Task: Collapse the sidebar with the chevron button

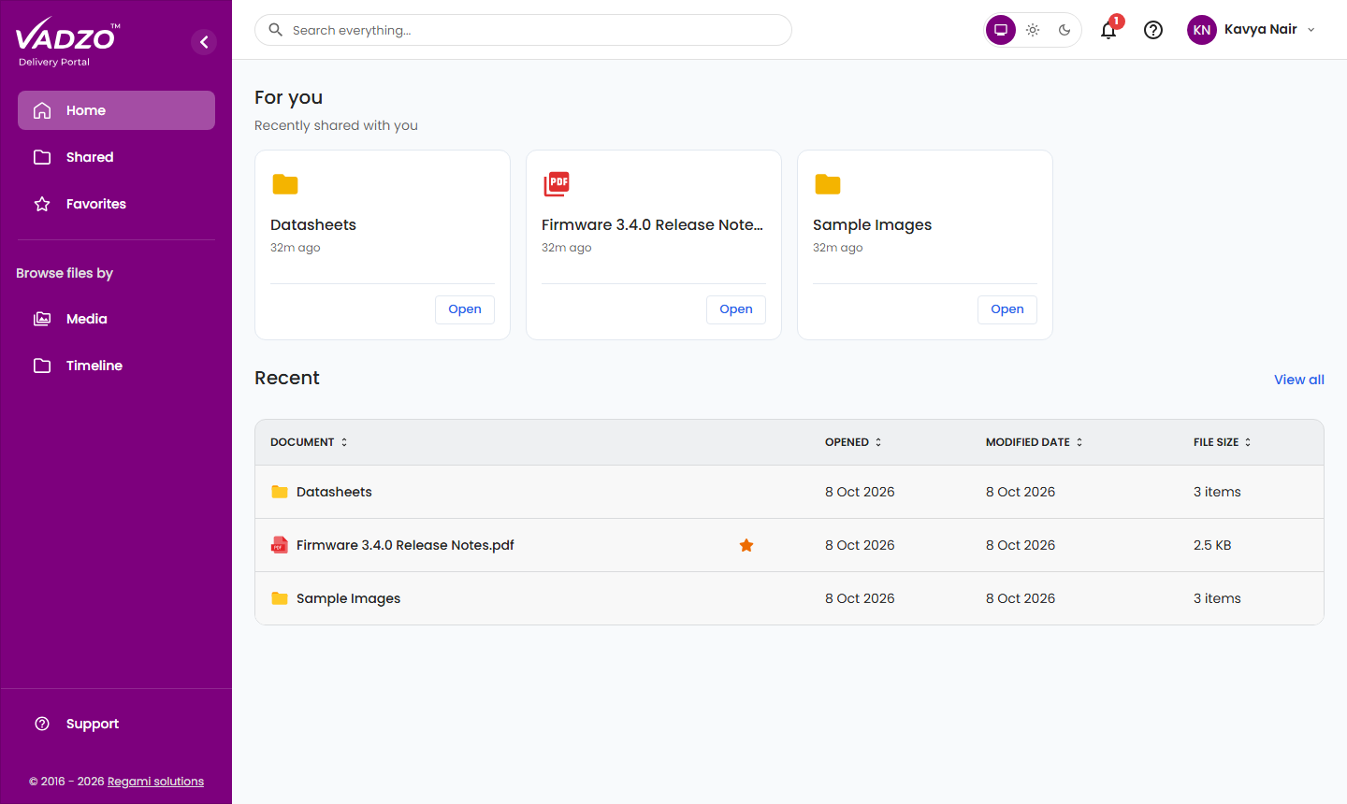Action: point(204,42)
